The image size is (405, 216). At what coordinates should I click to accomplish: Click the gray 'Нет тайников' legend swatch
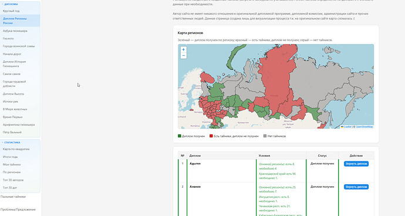pos(265,136)
